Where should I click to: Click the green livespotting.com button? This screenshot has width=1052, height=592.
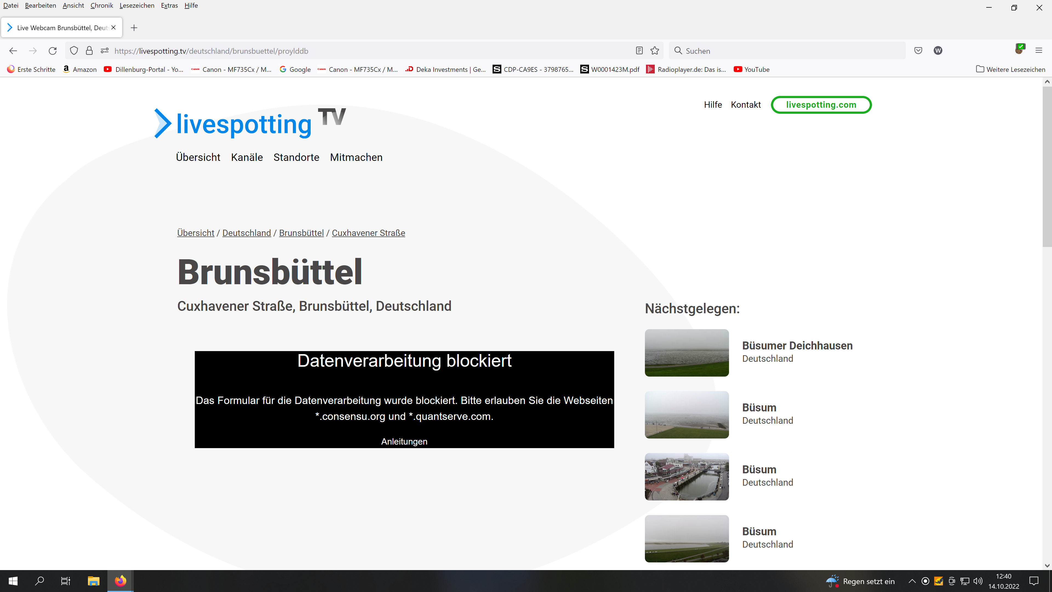coord(821,105)
